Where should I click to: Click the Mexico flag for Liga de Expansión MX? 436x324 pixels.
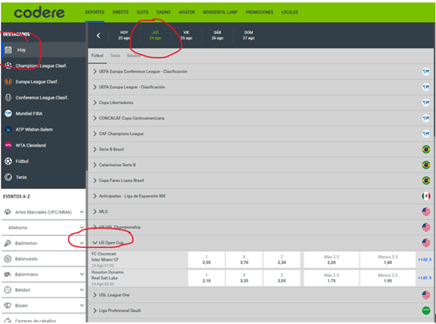426,196
